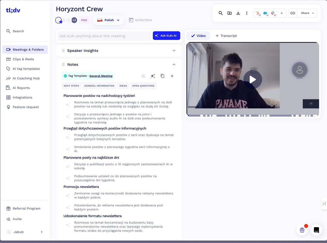Image resolution: width=327 pixels, height=243 pixels.
Task: Click the sparkle icon beside 'Zwrócenie uwagi na konieczność'
Action: (x=68, y=195)
